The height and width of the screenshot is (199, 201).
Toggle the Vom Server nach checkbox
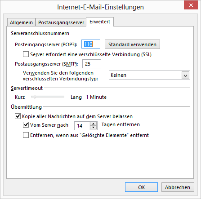click(26, 124)
